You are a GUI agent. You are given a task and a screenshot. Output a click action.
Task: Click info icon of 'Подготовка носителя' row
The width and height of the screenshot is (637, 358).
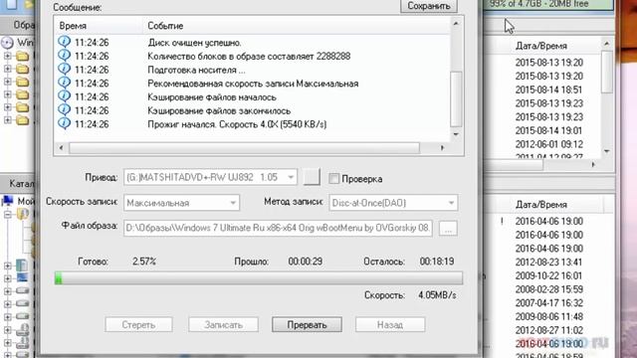click(64, 69)
